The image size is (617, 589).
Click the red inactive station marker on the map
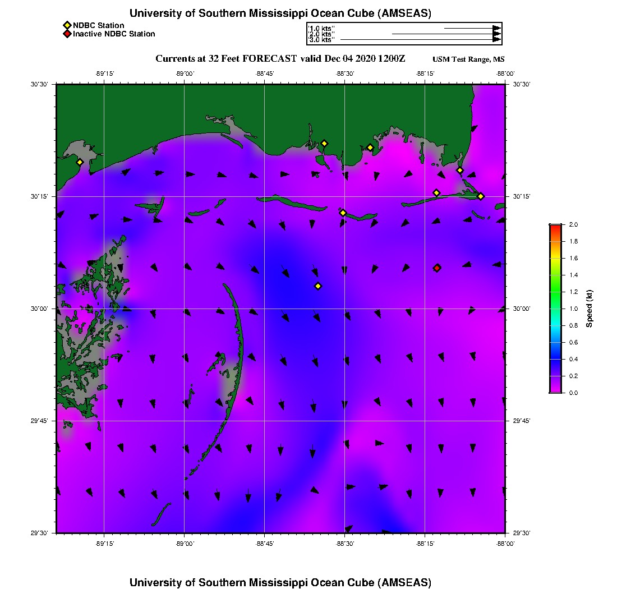pyautogui.click(x=437, y=268)
